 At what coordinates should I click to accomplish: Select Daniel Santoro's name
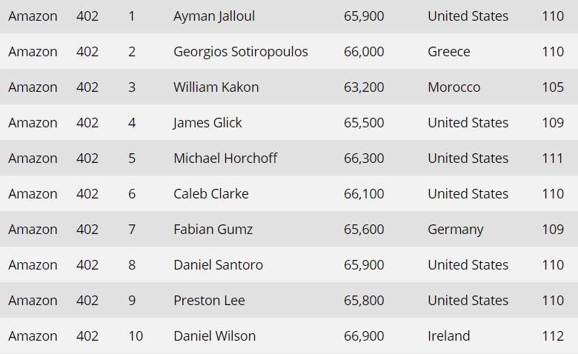pos(218,265)
